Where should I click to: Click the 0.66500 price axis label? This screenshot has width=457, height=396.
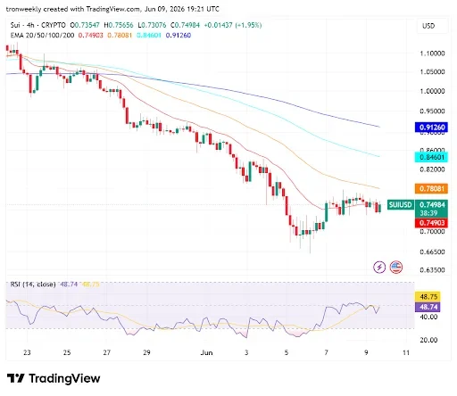tap(432, 252)
